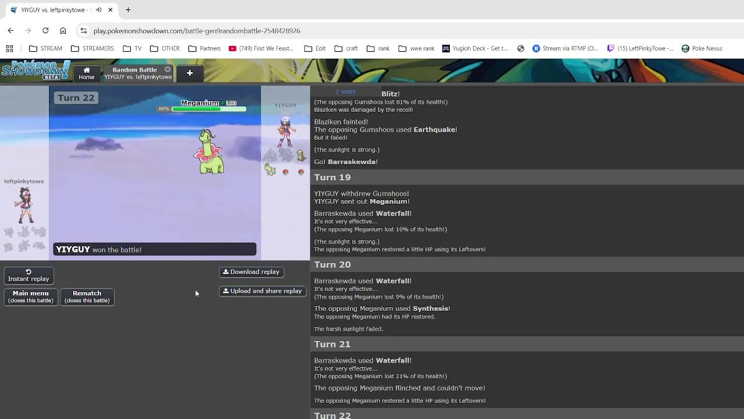Open the LeftPinkyTowe Twitch bookmark

(640, 48)
